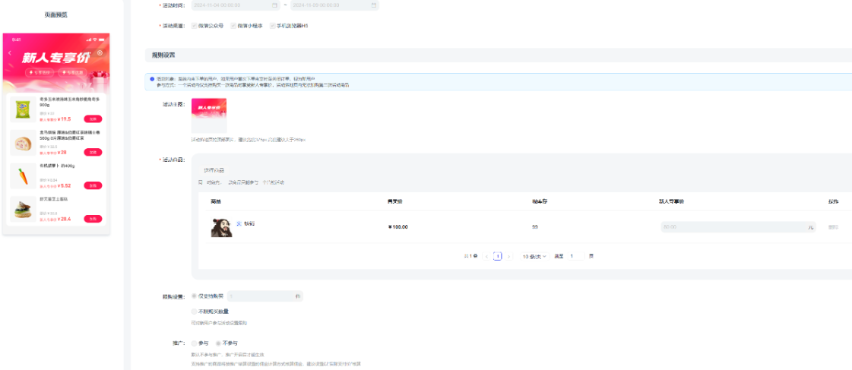Click the target icon in preview banner
Screen dimensions: 852x370
(100, 52)
